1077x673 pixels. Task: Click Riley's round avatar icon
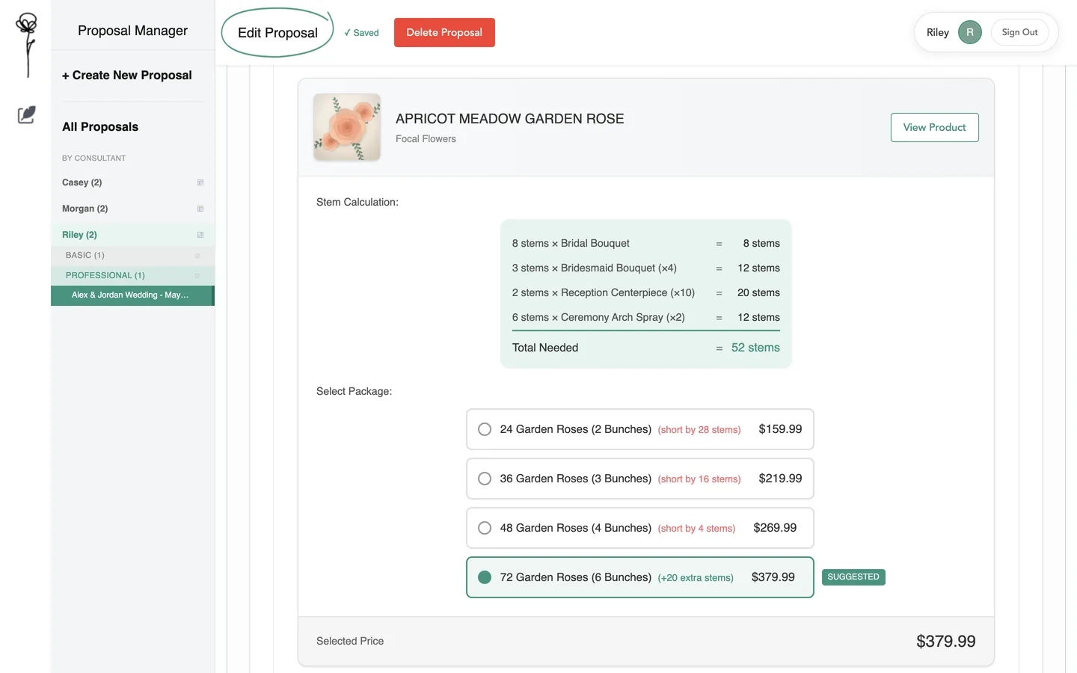(970, 32)
